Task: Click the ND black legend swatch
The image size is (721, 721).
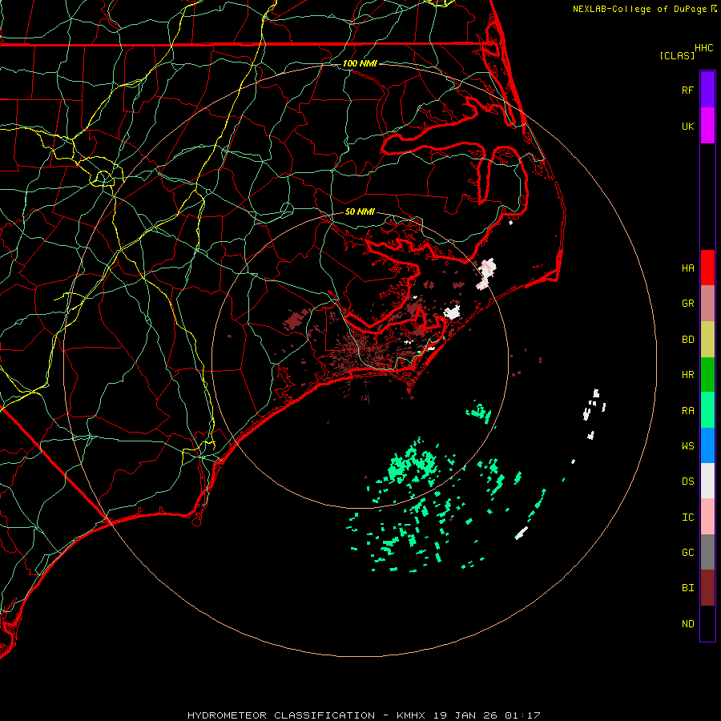Action: (707, 623)
